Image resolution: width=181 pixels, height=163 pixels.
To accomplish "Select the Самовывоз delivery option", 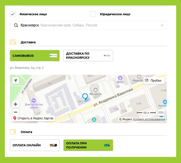I will pos(35,56).
